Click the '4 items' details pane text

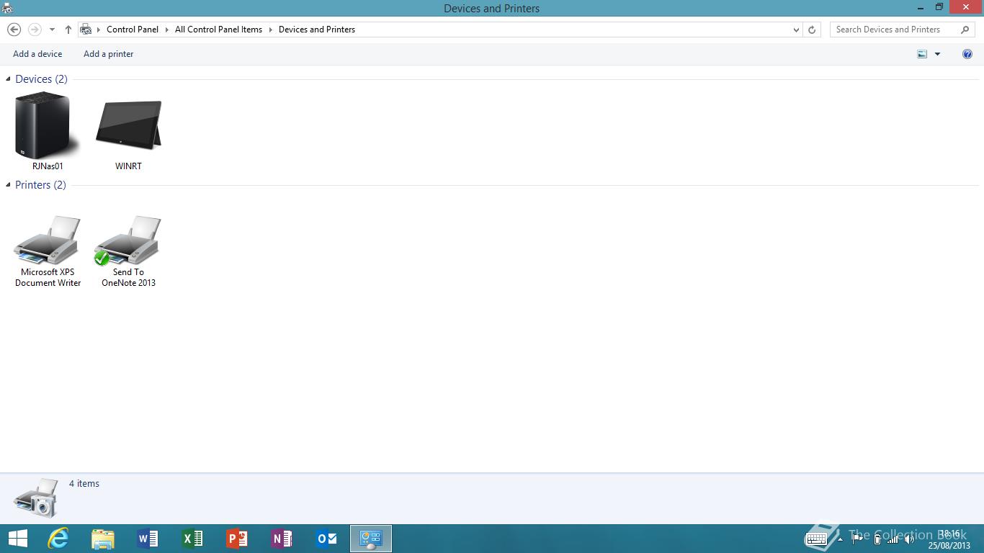click(x=84, y=483)
